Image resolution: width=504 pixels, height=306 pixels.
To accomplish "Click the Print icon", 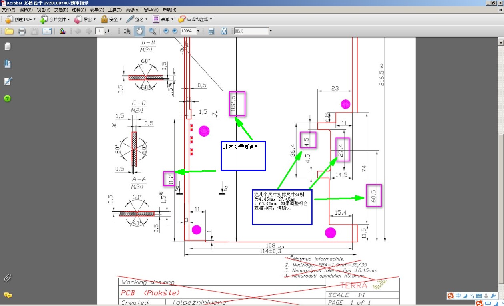I will pyautogui.click(x=22, y=31).
